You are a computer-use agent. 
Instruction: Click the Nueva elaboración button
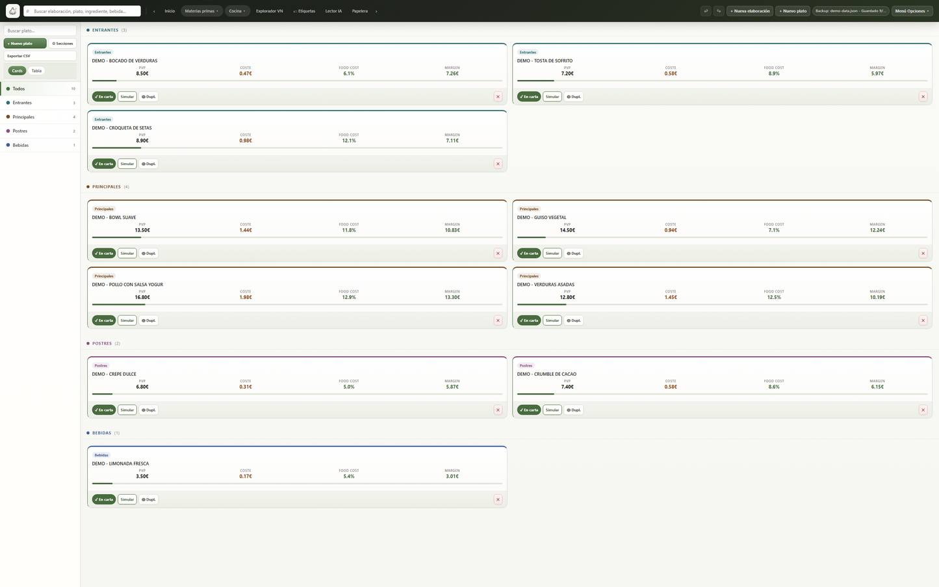(749, 11)
